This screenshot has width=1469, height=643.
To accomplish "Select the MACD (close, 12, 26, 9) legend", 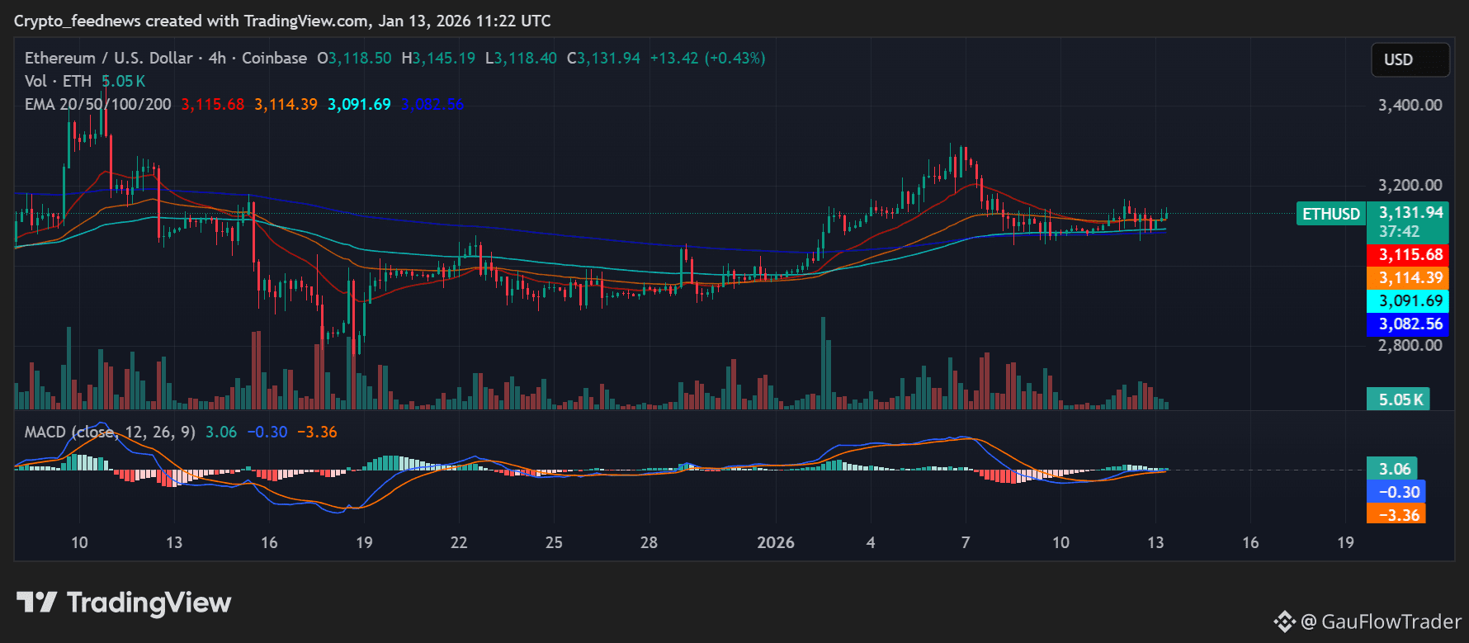I will (x=110, y=432).
